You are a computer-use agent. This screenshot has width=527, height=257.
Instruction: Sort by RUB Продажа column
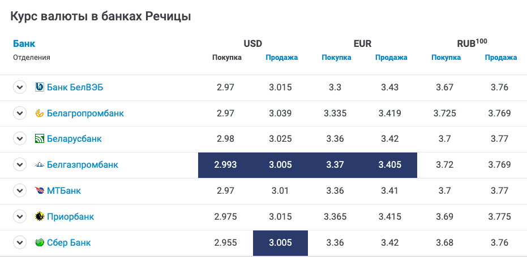point(500,58)
